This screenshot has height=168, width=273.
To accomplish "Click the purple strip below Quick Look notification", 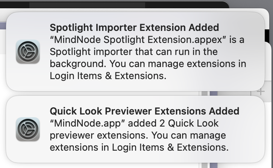I will [x=214, y=166].
